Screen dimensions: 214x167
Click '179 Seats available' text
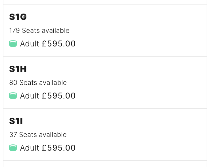(x=39, y=31)
